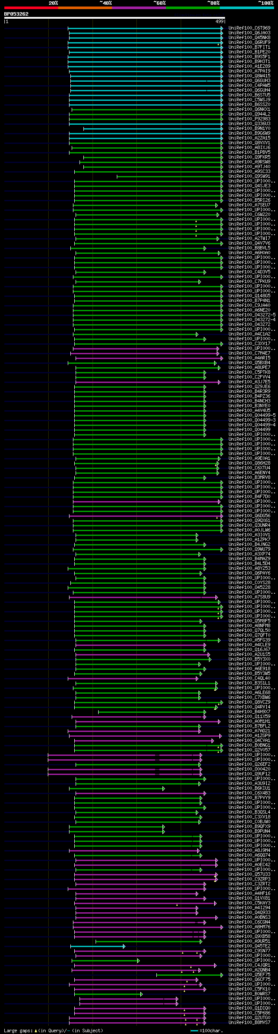278x1034 pixels.
Task: Select hit label UniRef100_B9S5F1
Action: point(249,57)
